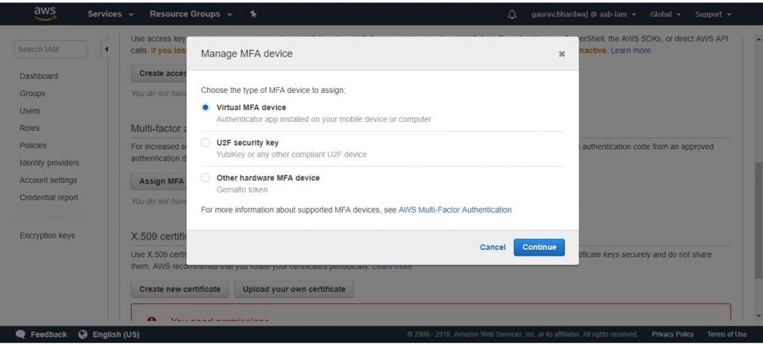
Task: Open Groups in IAM sidebar
Action: (x=32, y=93)
